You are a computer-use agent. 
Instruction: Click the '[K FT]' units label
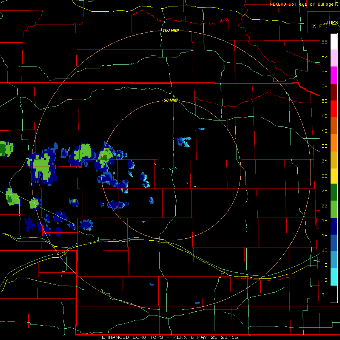coord(319,26)
